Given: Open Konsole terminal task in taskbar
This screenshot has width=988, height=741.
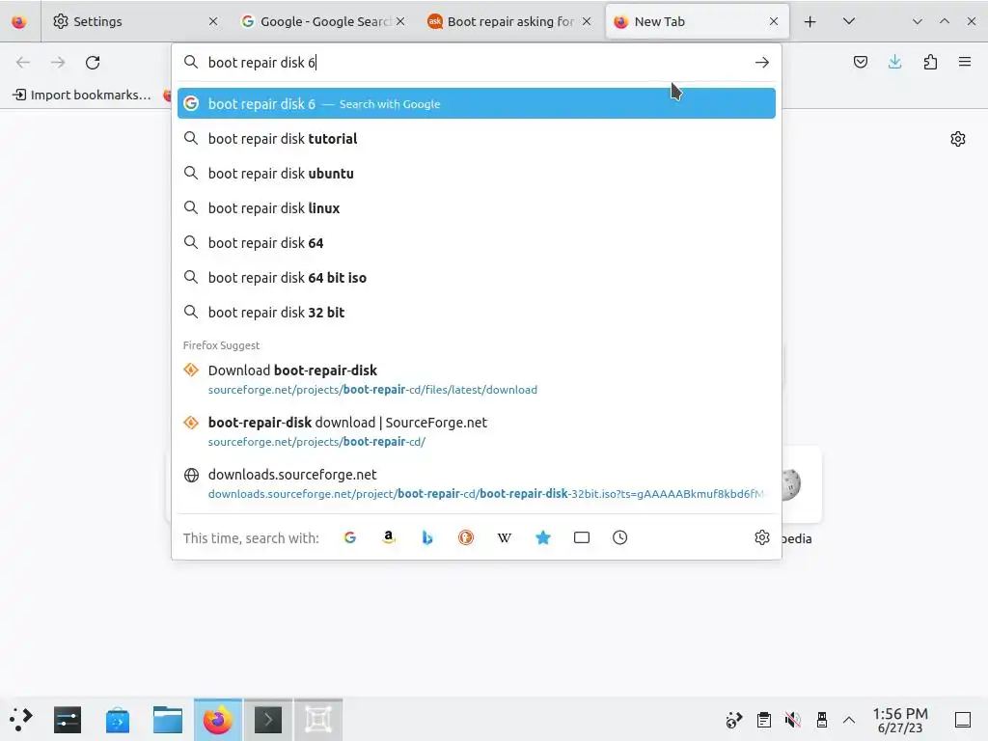Looking at the screenshot, I should (x=268, y=720).
